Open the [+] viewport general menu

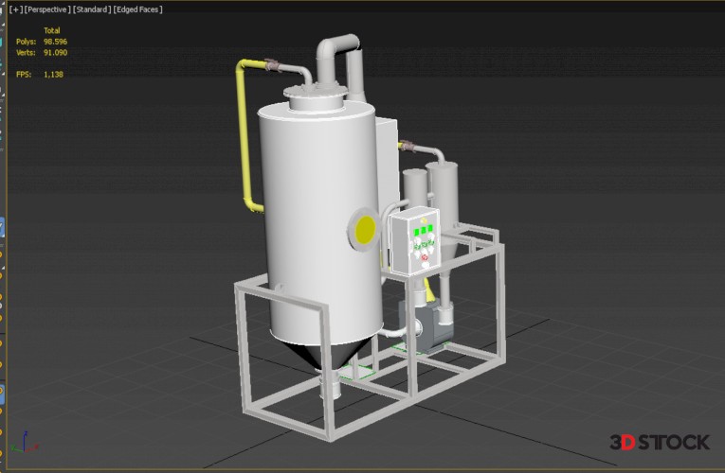[x=16, y=9]
